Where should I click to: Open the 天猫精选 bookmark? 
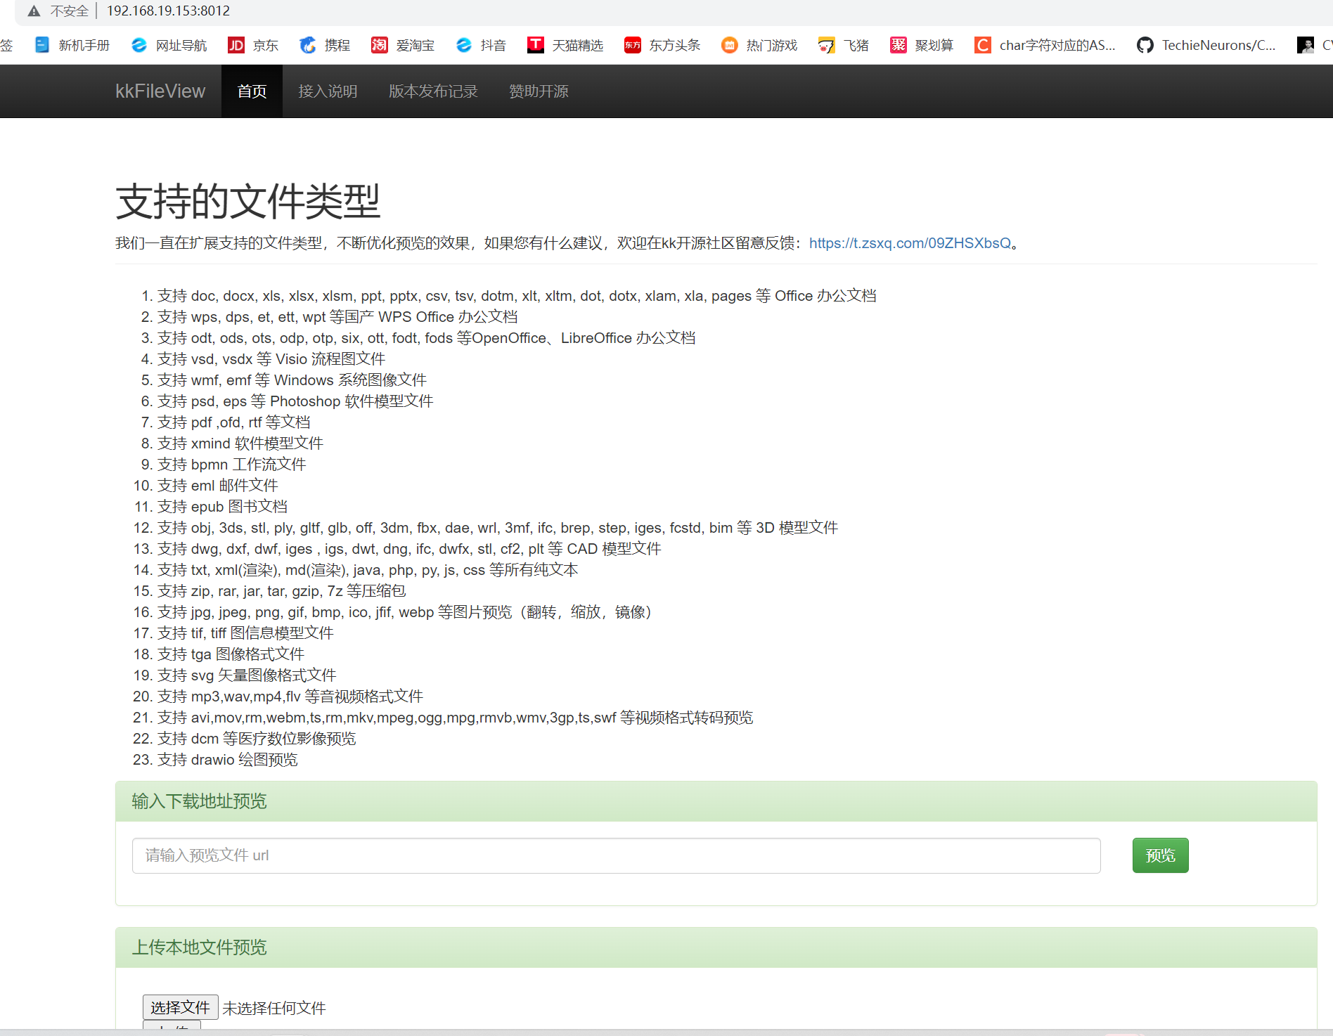coord(566,44)
